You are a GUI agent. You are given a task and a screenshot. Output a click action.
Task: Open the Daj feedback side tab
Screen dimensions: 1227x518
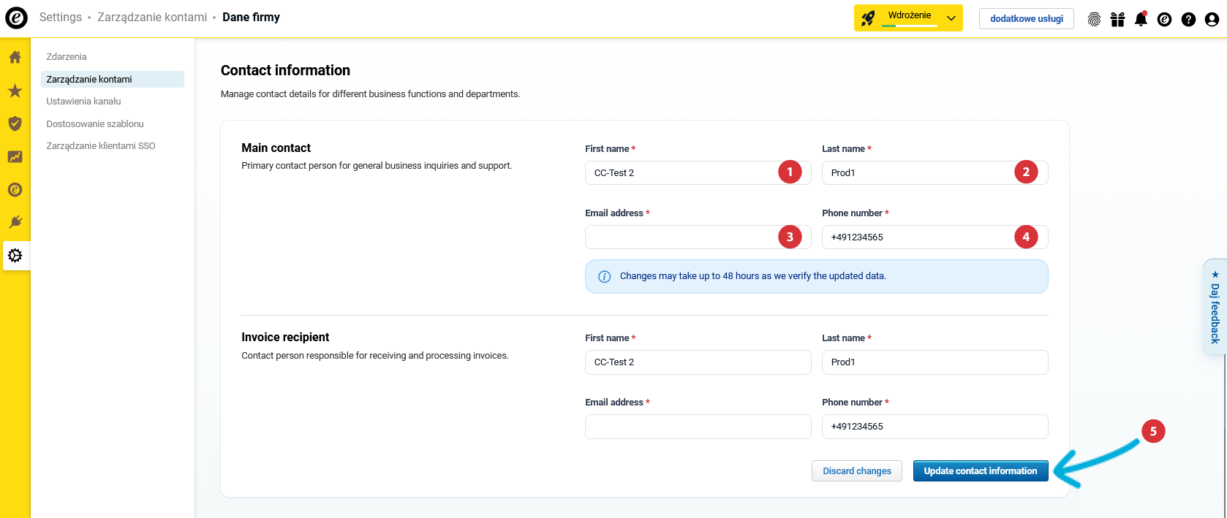pyautogui.click(x=1215, y=308)
